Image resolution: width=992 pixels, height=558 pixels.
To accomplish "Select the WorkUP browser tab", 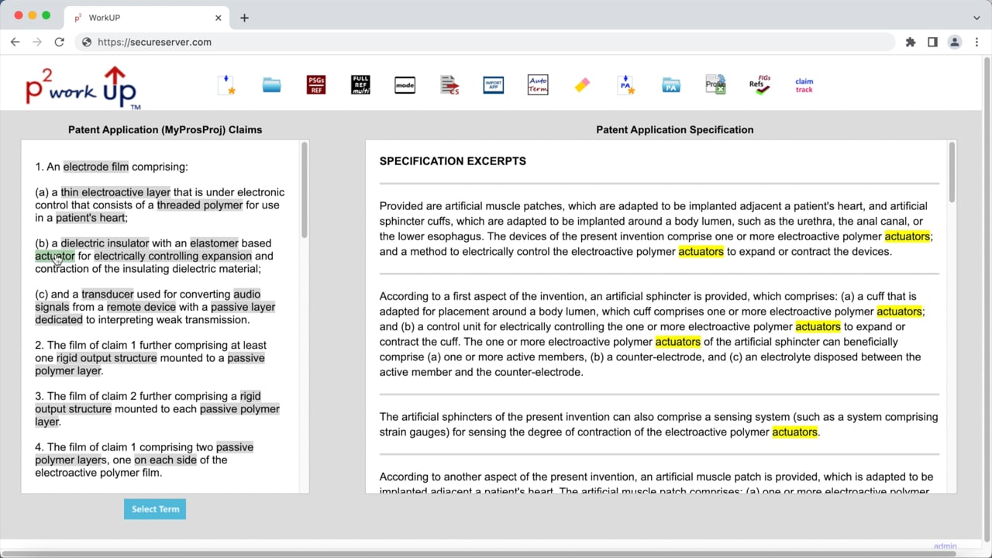I will pyautogui.click(x=147, y=17).
